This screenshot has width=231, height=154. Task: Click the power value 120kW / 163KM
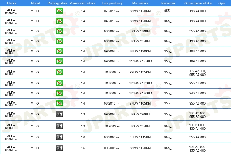point(140,83)
